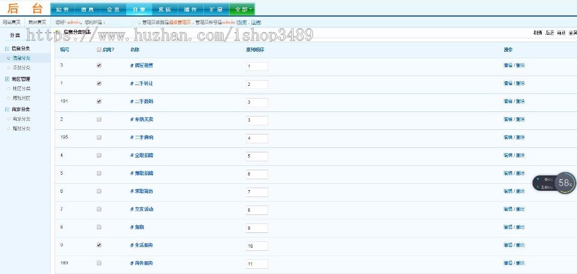This screenshot has width=577, height=274.
Task: Uncheck the enable box for 房屋租售 row
Action: pyautogui.click(x=99, y=65)
